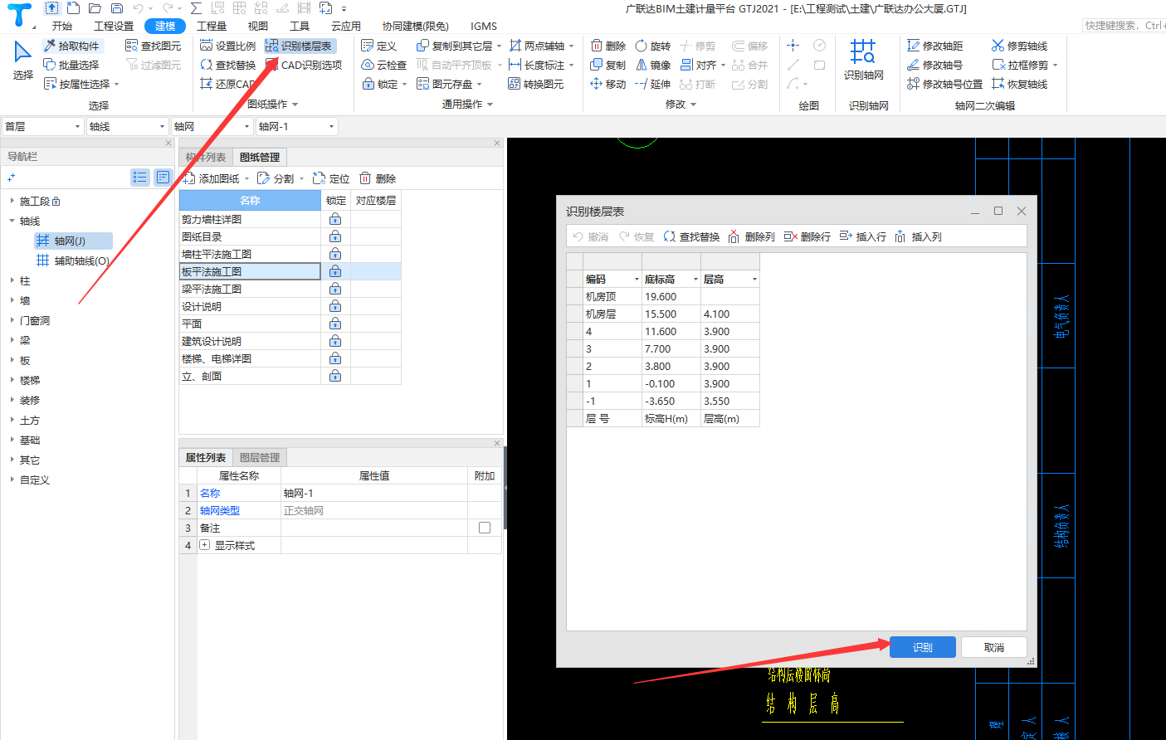Viewport: 1166px width, 740px height.
Task: Toggle lock for 设计说明 drawing
Action: pos(335,306)
